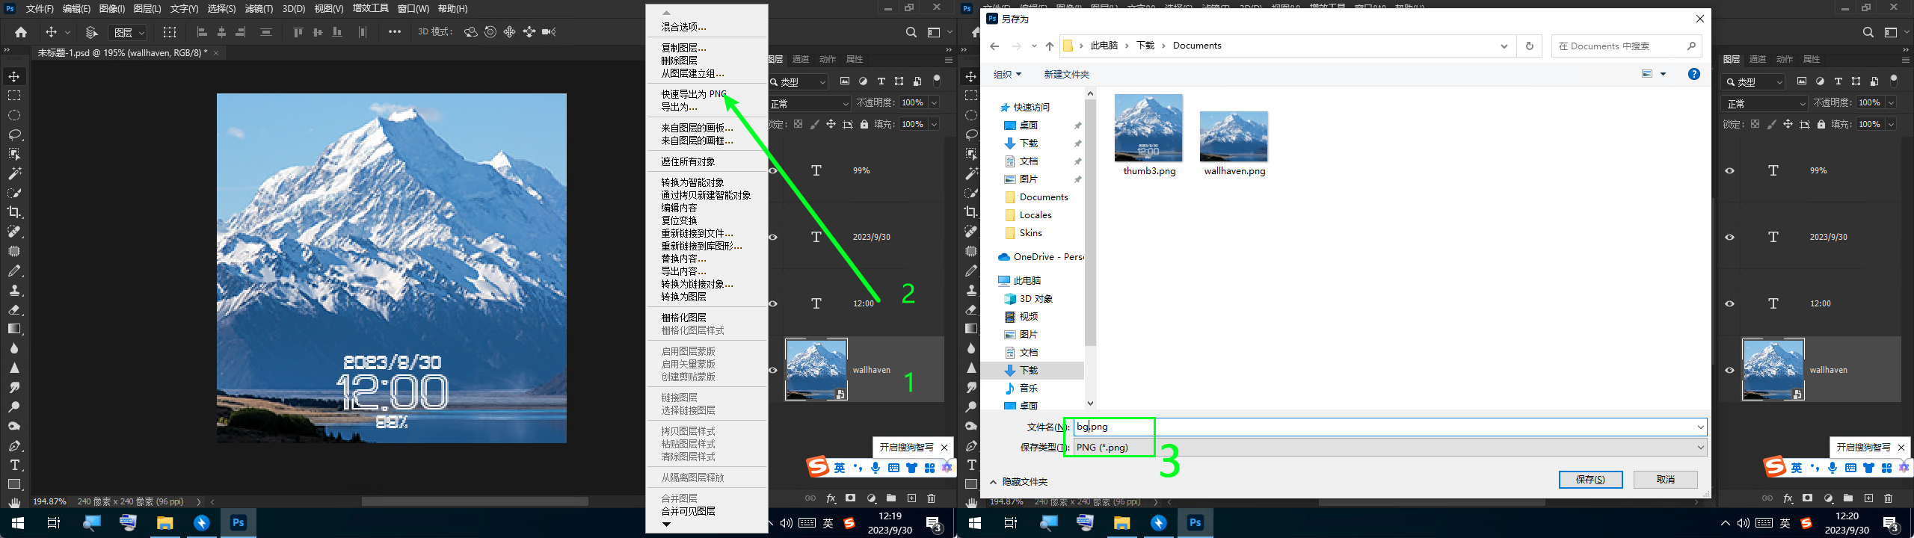Go up one folder in Save dialog

click(1050, 46)
